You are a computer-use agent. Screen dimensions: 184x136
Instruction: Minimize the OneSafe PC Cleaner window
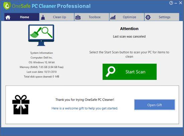[176, 3]
